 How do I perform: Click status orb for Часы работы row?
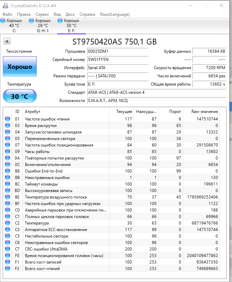point(8,151)
